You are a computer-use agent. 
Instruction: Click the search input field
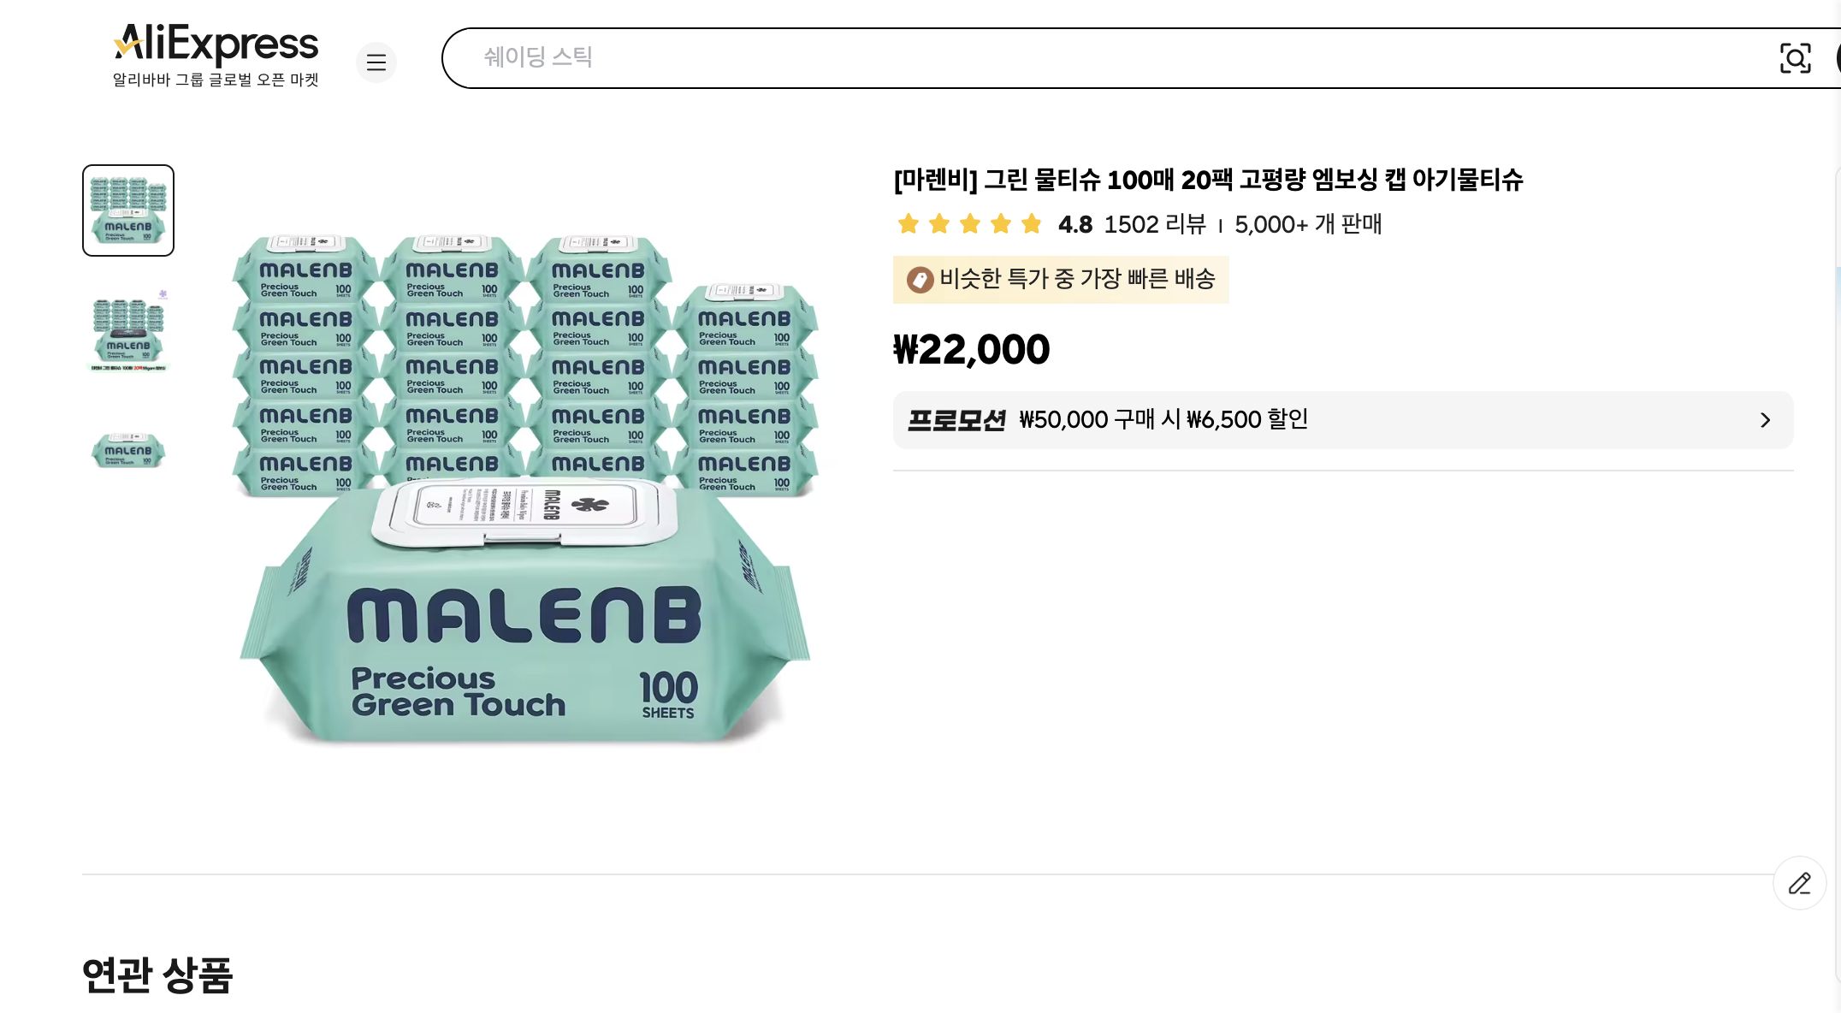click(1027, 58)
